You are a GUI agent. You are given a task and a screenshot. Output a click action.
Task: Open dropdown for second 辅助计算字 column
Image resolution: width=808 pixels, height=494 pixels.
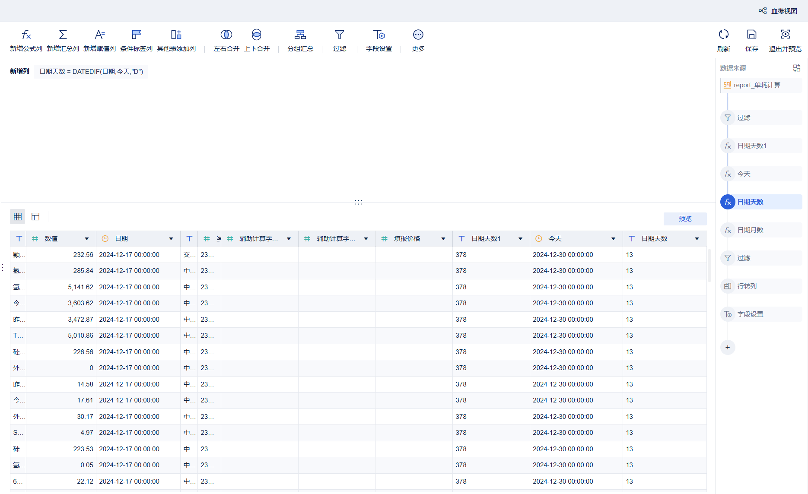[x=366, y=239]
